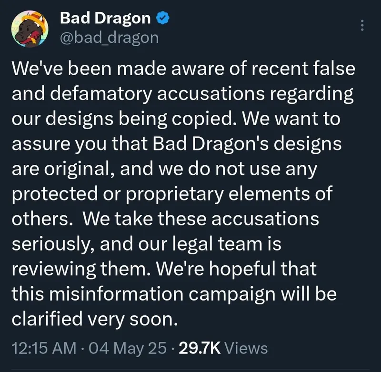Open Bad Dragon's profile avatar
The height and width of the screenshot is (372, 381).
point(30,29)
